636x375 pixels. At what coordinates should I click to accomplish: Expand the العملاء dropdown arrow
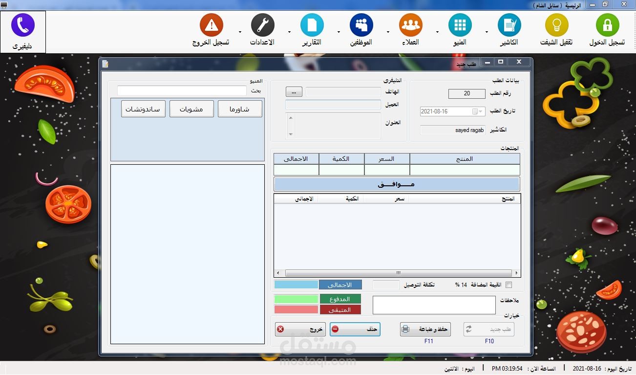(388, 32)
